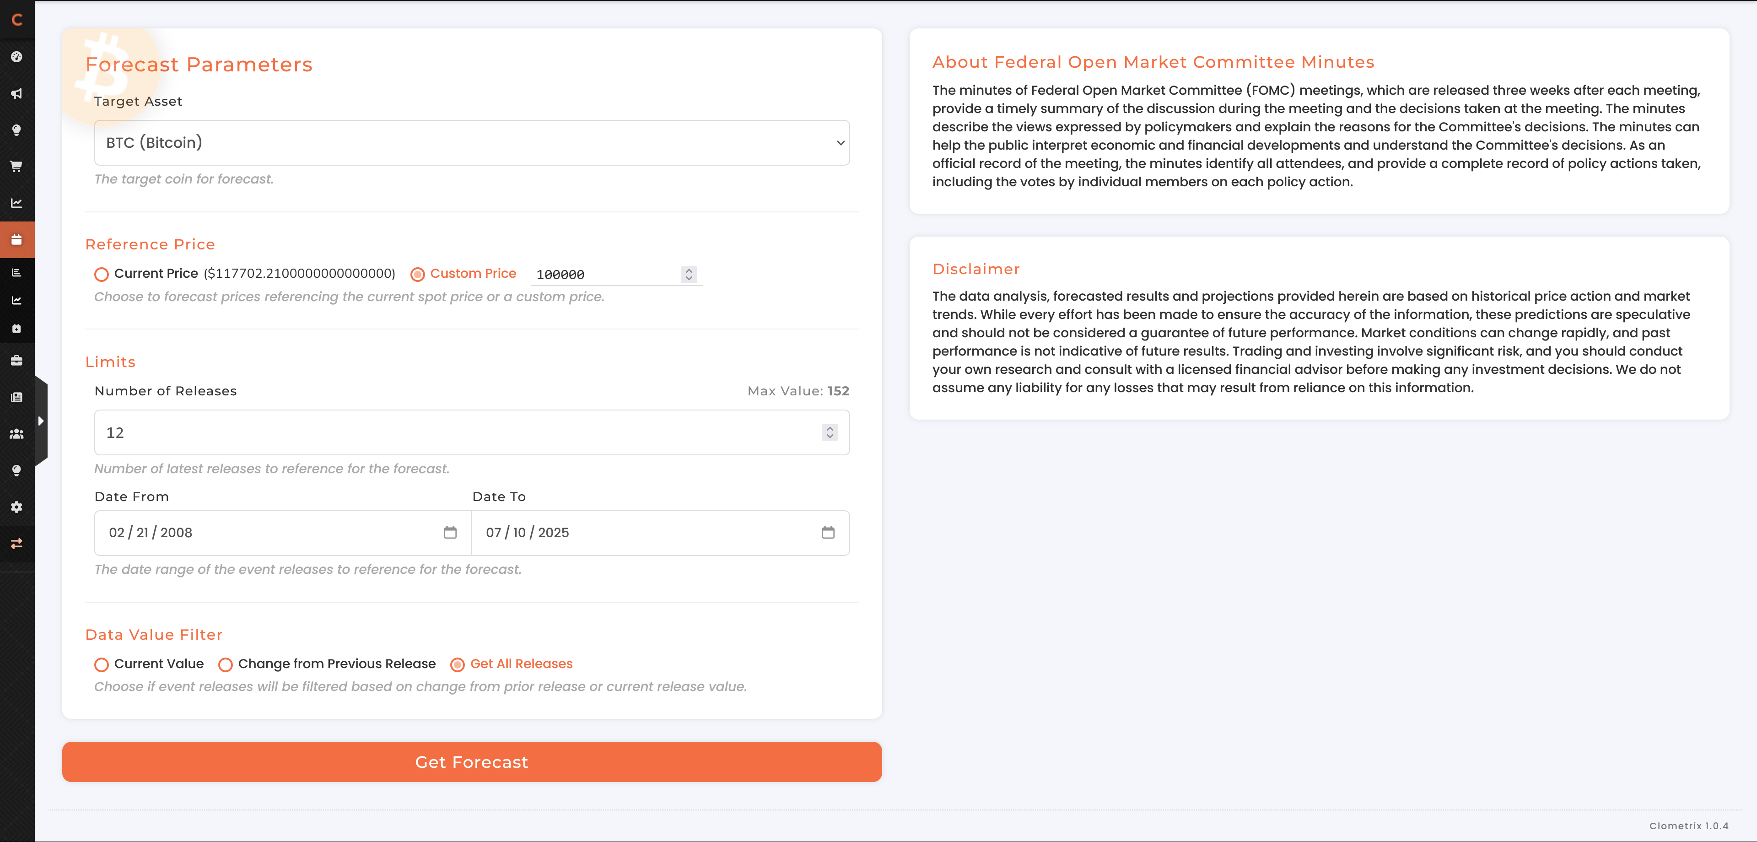
Task: Click the active calendar sidebar icon
Action: tap(16, 239)
